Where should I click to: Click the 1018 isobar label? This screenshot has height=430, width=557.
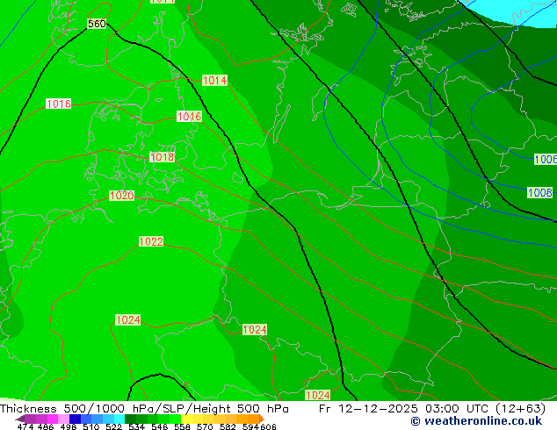(162, 157)
